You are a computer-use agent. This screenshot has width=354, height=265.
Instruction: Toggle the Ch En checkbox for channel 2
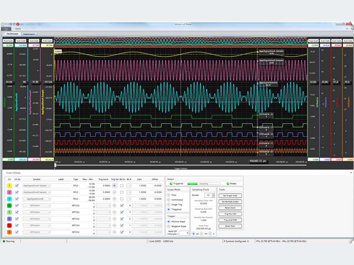click(x=17, y=192)
